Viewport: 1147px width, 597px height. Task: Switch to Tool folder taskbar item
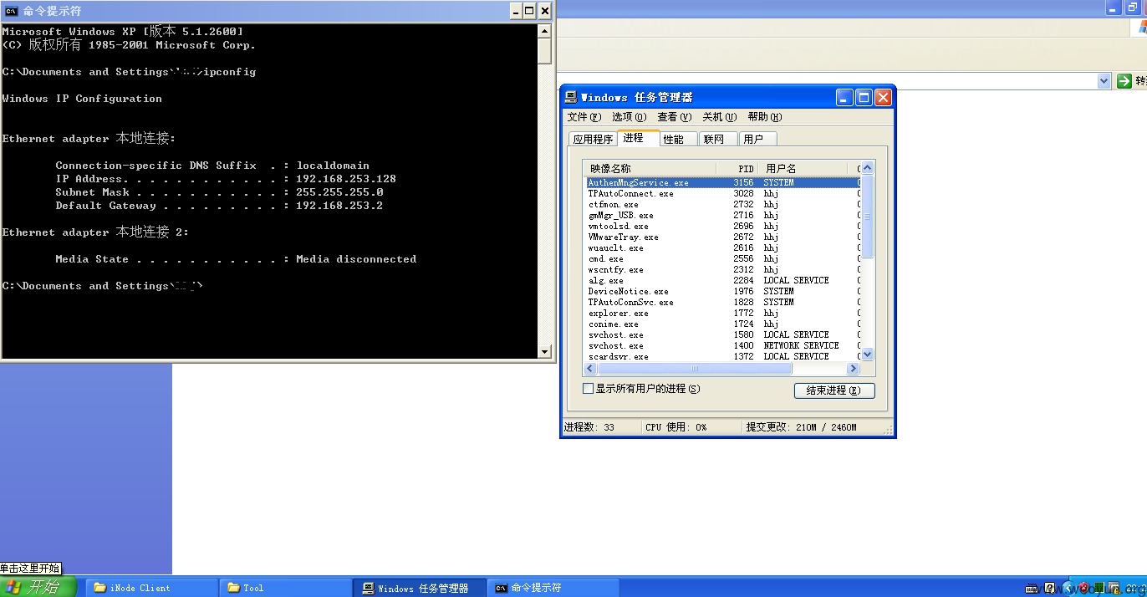(x=284, y=588)
